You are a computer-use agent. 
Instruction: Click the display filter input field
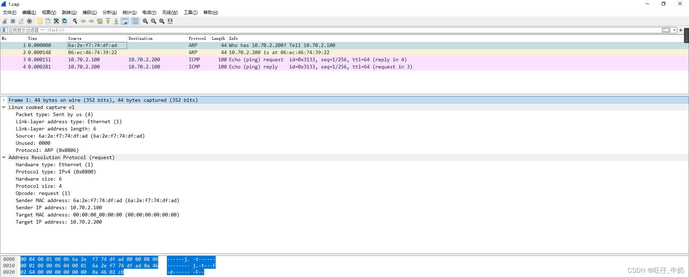pyautogui.click(x=334, y=30)
